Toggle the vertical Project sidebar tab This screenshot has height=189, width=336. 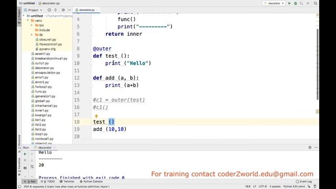19,16
